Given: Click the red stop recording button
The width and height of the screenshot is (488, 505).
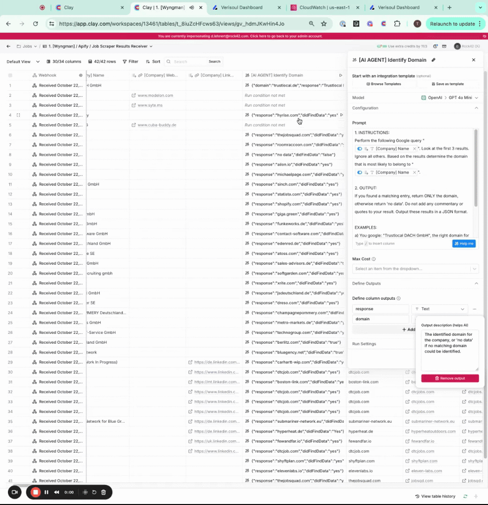Looking at the screenshot, I should point(36,492).
